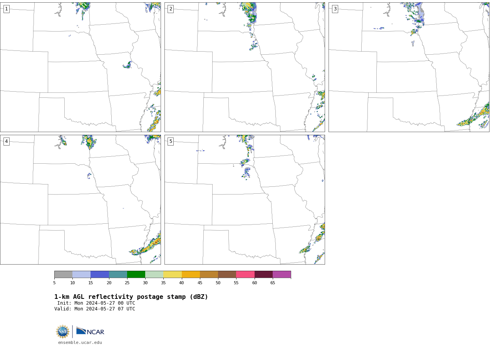Click the colorbar tick label 45
The height and width of the screenshot is (347, 493).
tap(200, 283)
